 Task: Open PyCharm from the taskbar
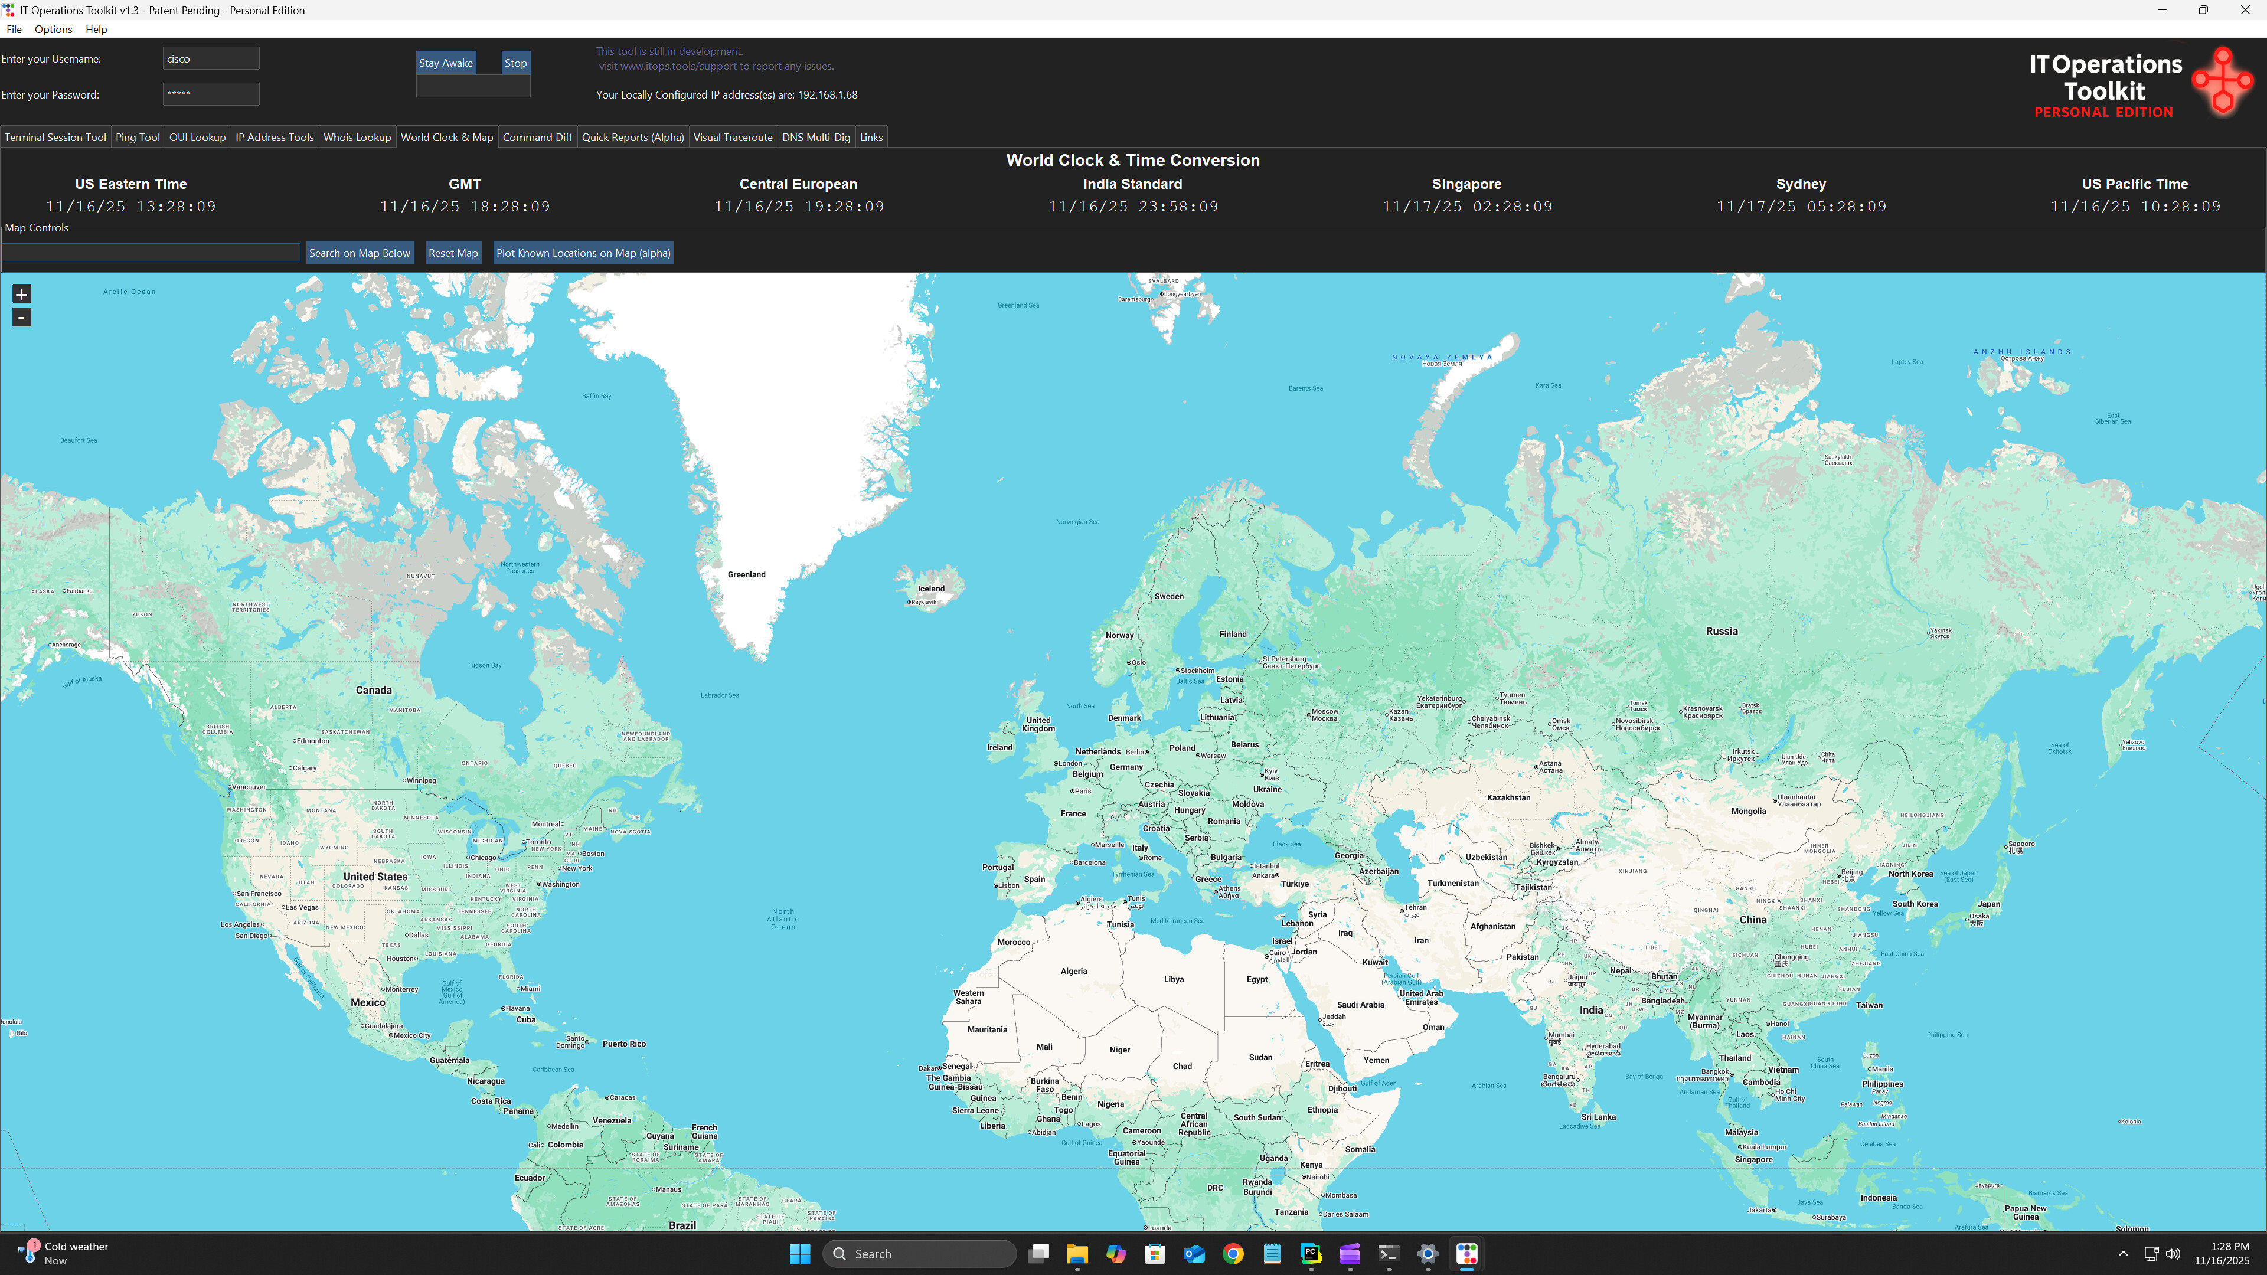[1311, 1253]
